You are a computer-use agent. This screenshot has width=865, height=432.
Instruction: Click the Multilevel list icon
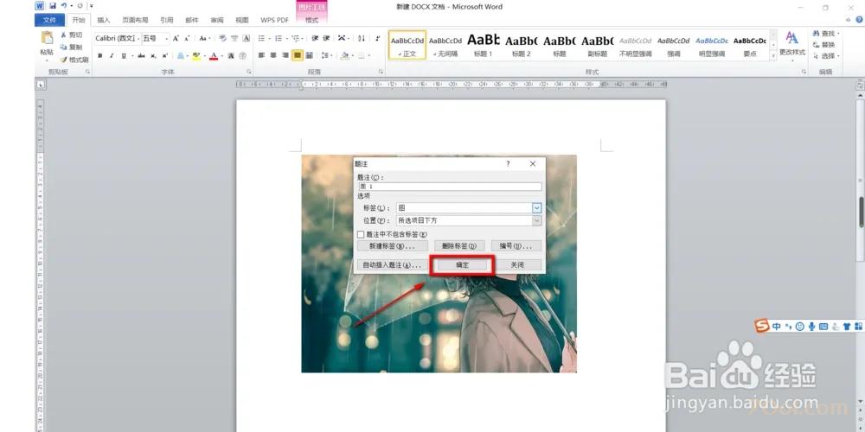click(x=296, y=38)
